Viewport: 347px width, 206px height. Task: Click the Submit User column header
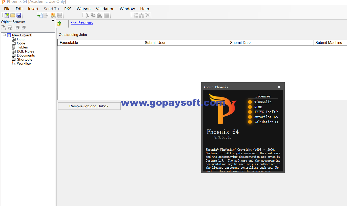pyautogui.click(x=186, y=43)
